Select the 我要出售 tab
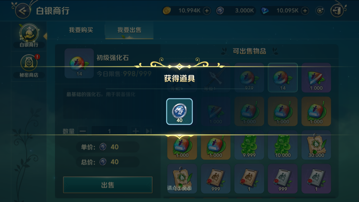 [129, 30]
